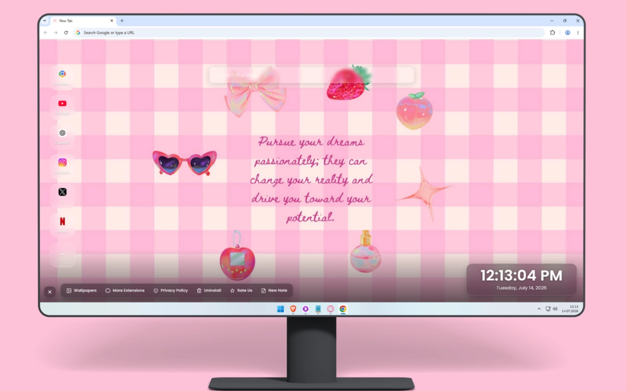The height and width of the screenshot is (391, 626).
Task: Open the Chrome three-dot menu
Action: click(x=578, y=33)
